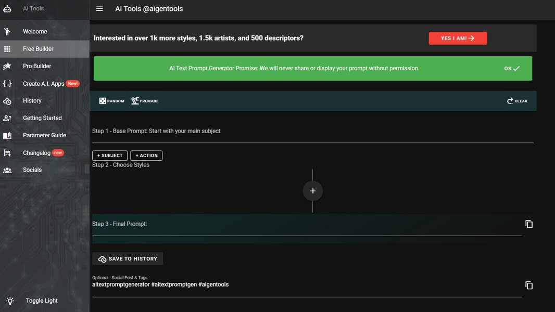Click the cloud icon in Save to History

[102, 259]
